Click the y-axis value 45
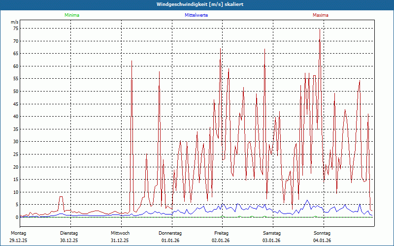Screen dimensions: 394x246 tap(16, 104)
